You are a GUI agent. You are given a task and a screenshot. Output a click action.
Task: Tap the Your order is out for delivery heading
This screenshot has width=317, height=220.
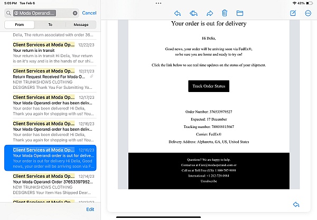pos(209,23)
